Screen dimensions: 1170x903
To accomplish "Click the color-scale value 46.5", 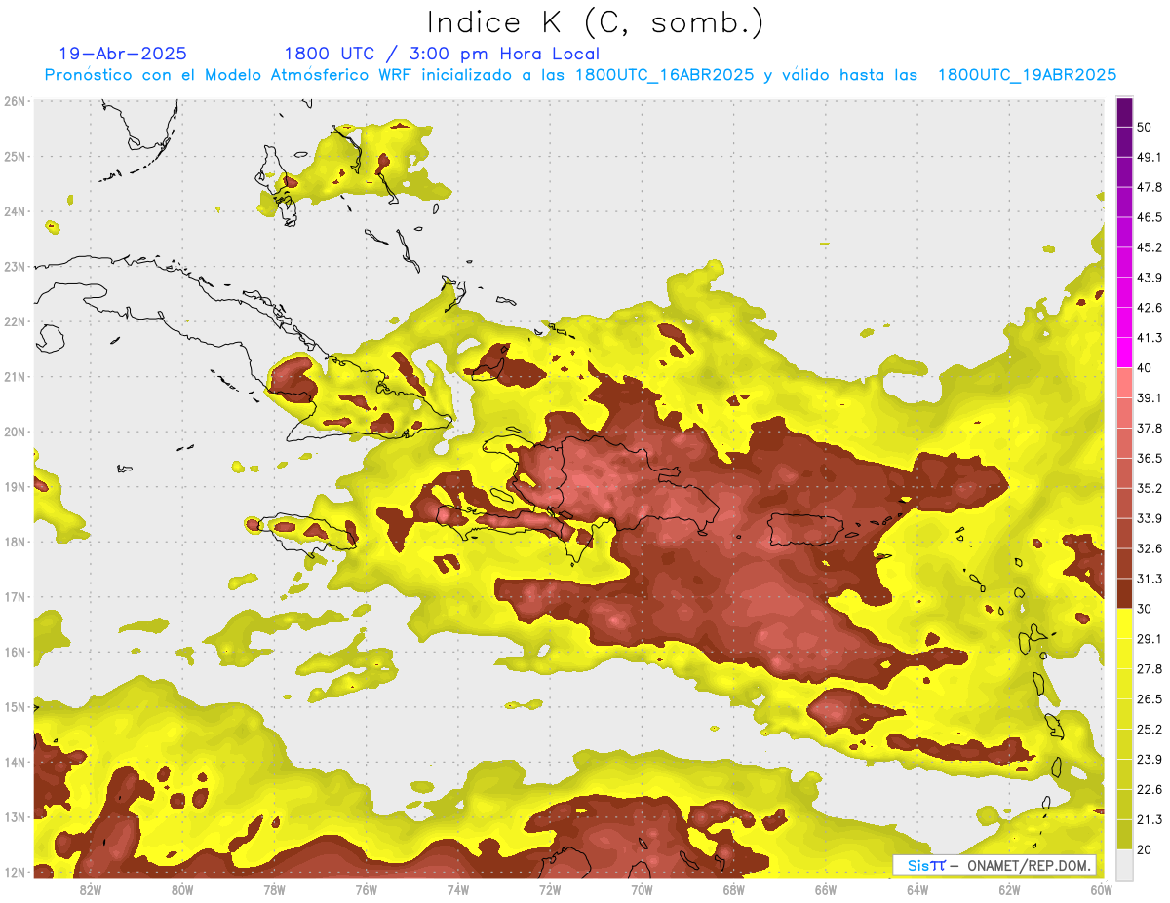I will coord(1150,217).
